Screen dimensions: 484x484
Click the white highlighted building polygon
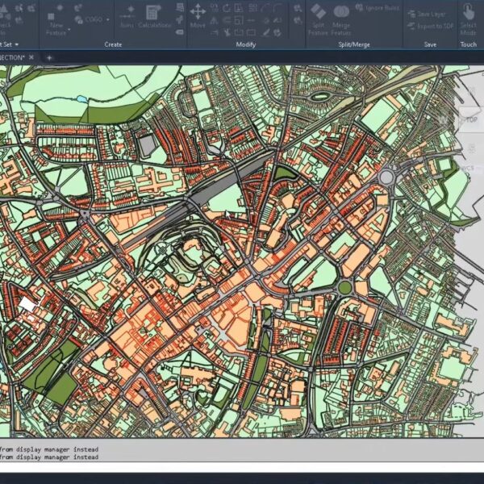click(x=27, y=304)
